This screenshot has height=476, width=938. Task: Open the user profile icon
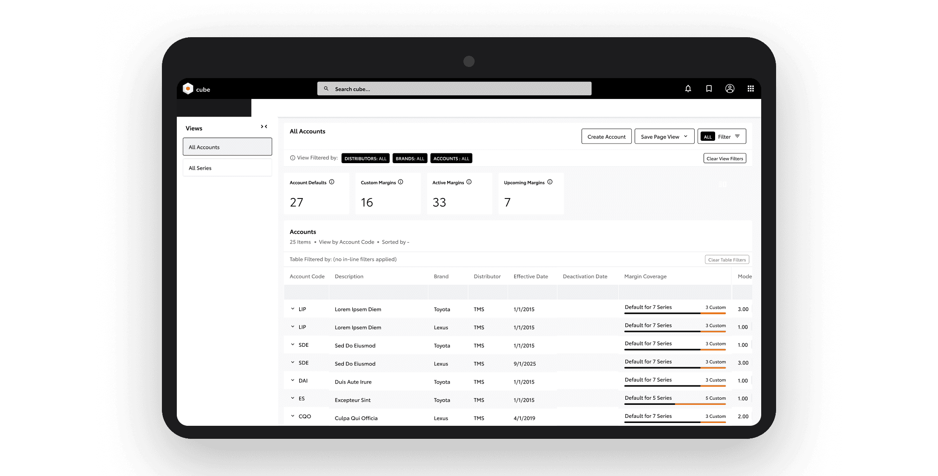[x=730, y=89]
